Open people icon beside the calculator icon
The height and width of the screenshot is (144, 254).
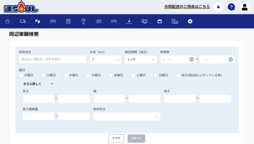53,21
